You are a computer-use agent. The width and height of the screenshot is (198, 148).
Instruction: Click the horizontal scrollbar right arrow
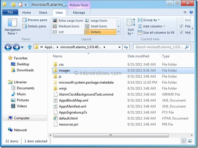[x=192, y=135]
